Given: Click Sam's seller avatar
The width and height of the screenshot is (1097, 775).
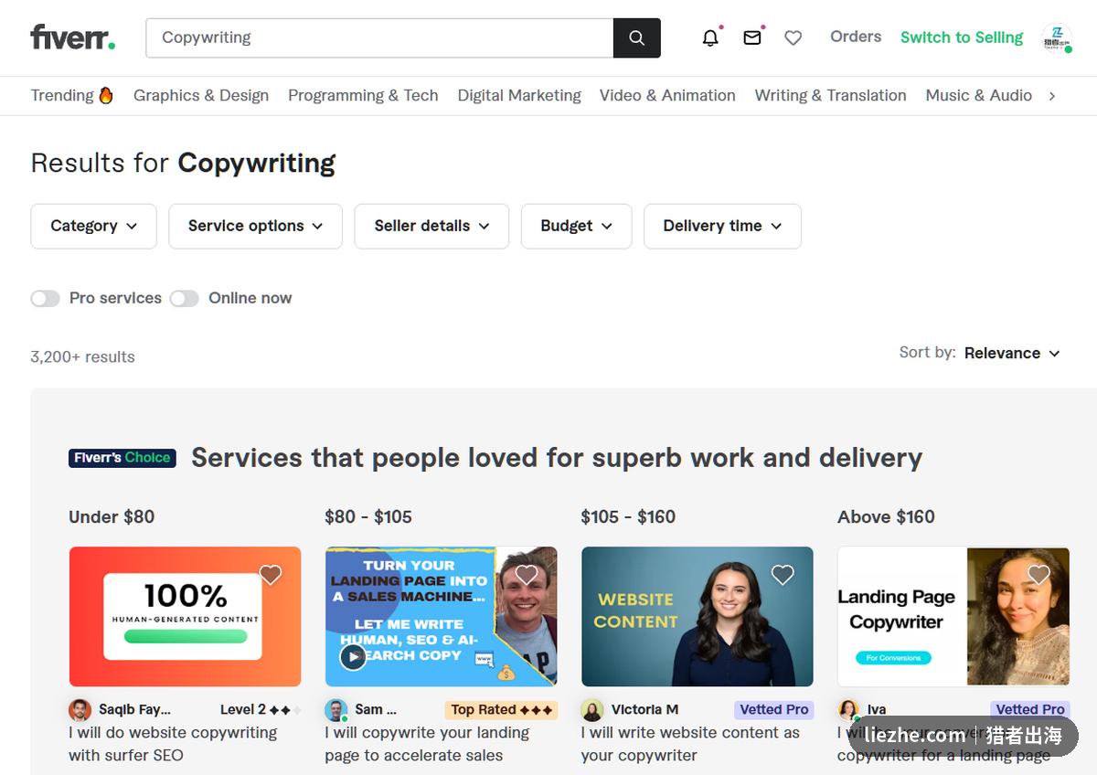Looking at the screenshot, I should [x=336, y=710].
